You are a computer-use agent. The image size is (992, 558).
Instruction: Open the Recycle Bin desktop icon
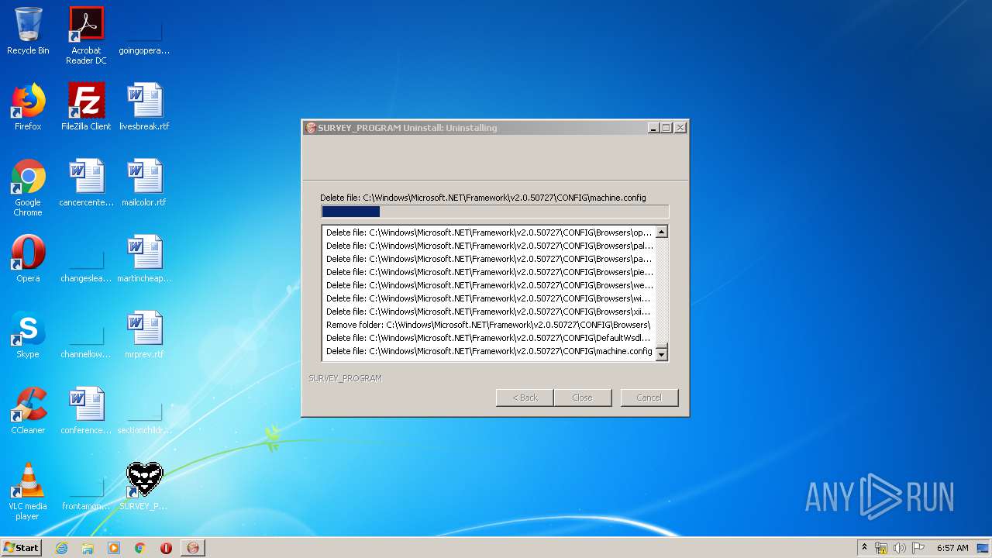28,31
